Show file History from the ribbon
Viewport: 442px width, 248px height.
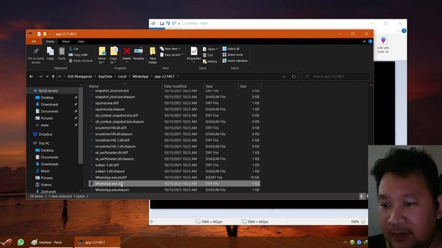pyautogui.click(x=210, y=61)
